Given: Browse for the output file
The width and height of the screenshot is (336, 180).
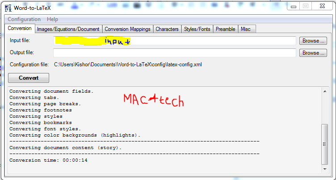Looking at the screenshot, I should [313, 53].
